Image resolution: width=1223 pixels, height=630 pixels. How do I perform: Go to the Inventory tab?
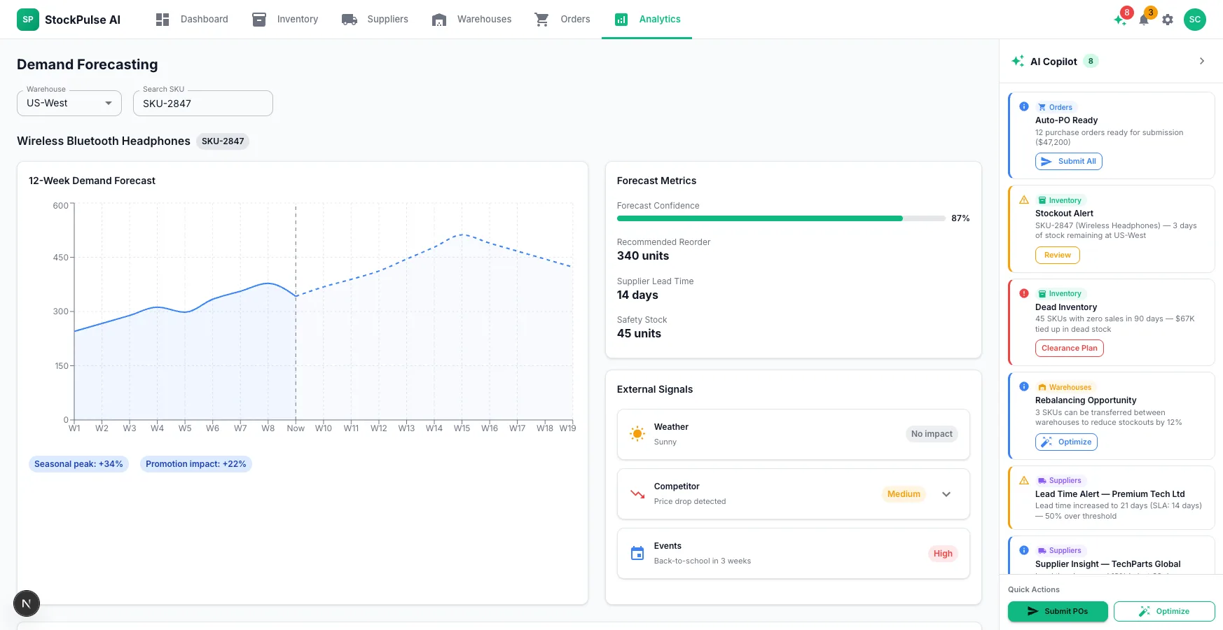click(x=285, y=20)
